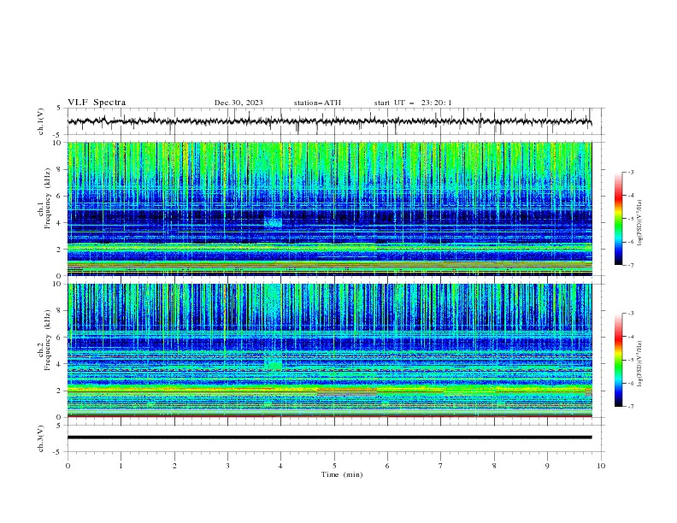This screenshot has width=677, height=523.
Task: Click the ch.3 flat black waveform trace
Action: [329, 438]
